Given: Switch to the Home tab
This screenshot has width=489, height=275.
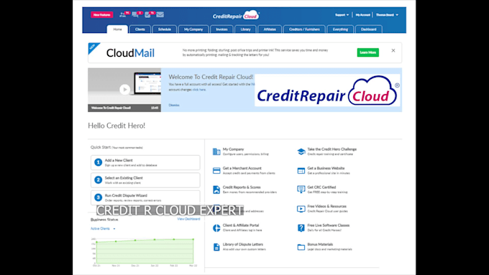Looking at the screenshot, I should [117, 29].
